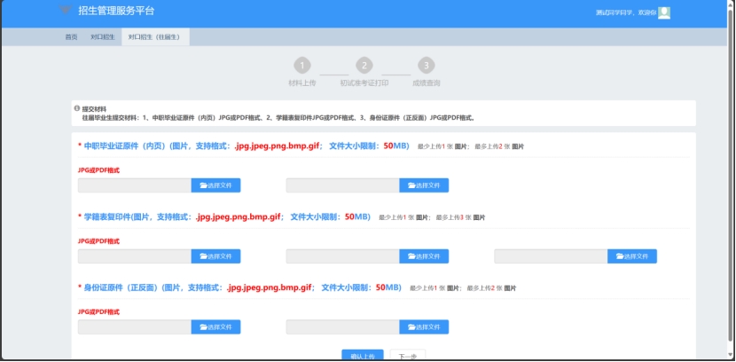Switch to the 对口招生 tab

pyautogui.click(x=102, y=37)
